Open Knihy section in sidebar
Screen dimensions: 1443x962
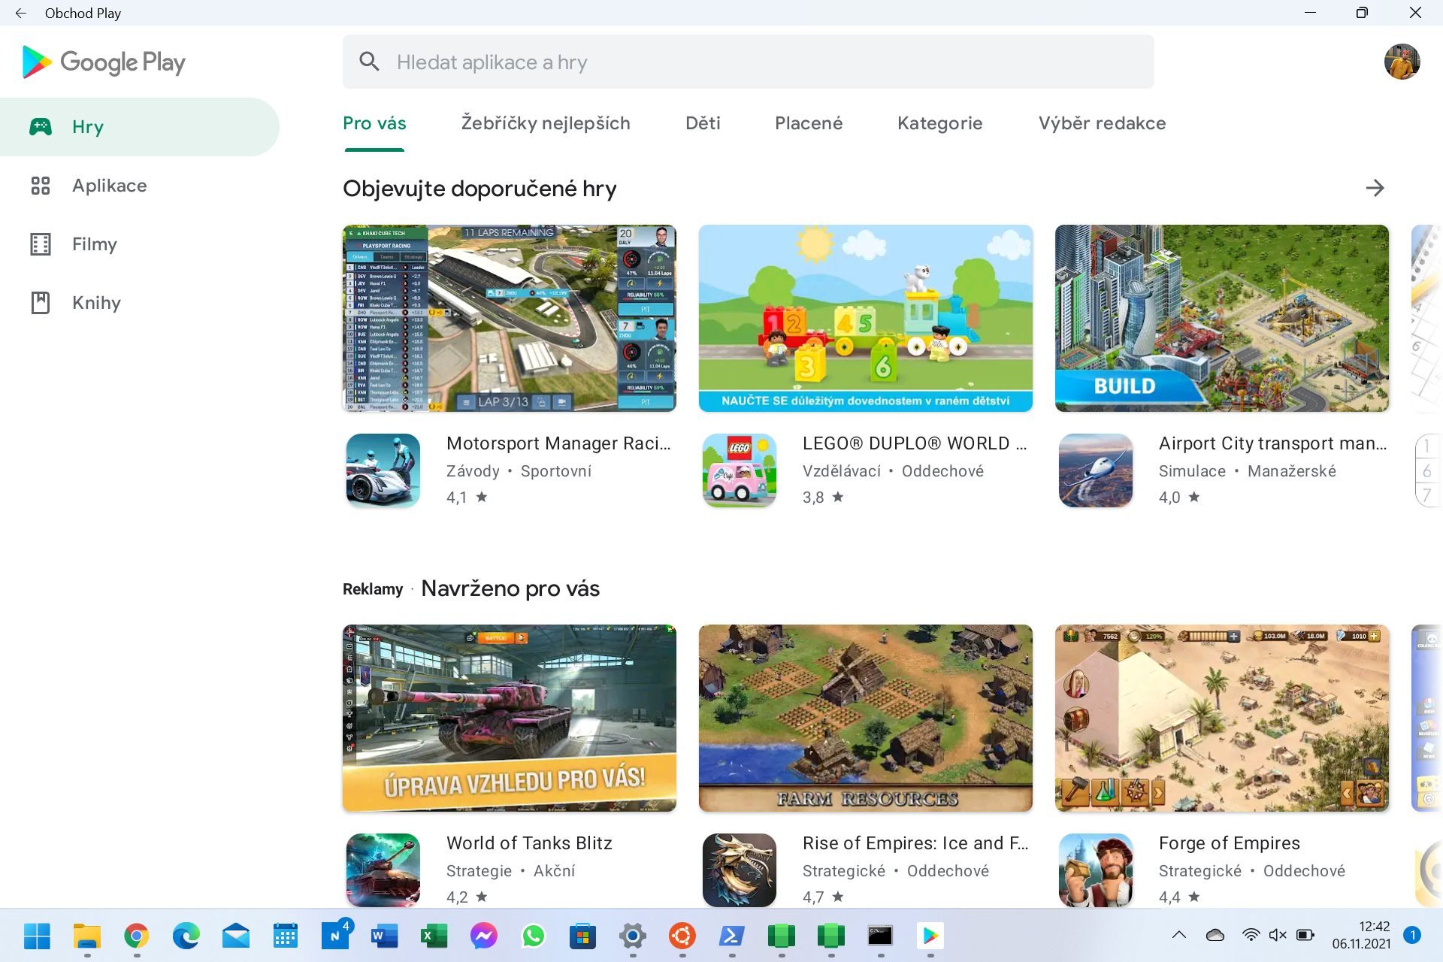(140, 303)
